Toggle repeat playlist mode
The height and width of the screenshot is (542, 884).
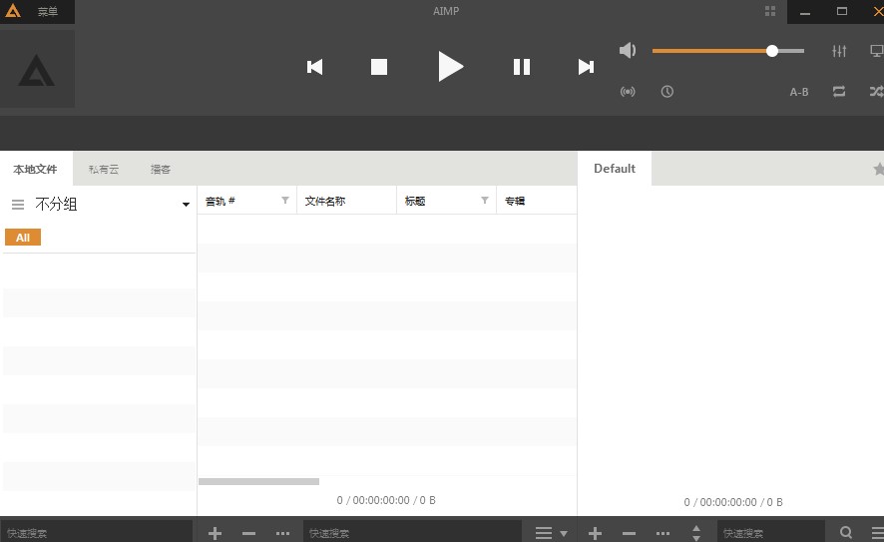click(x=839, y=92)
